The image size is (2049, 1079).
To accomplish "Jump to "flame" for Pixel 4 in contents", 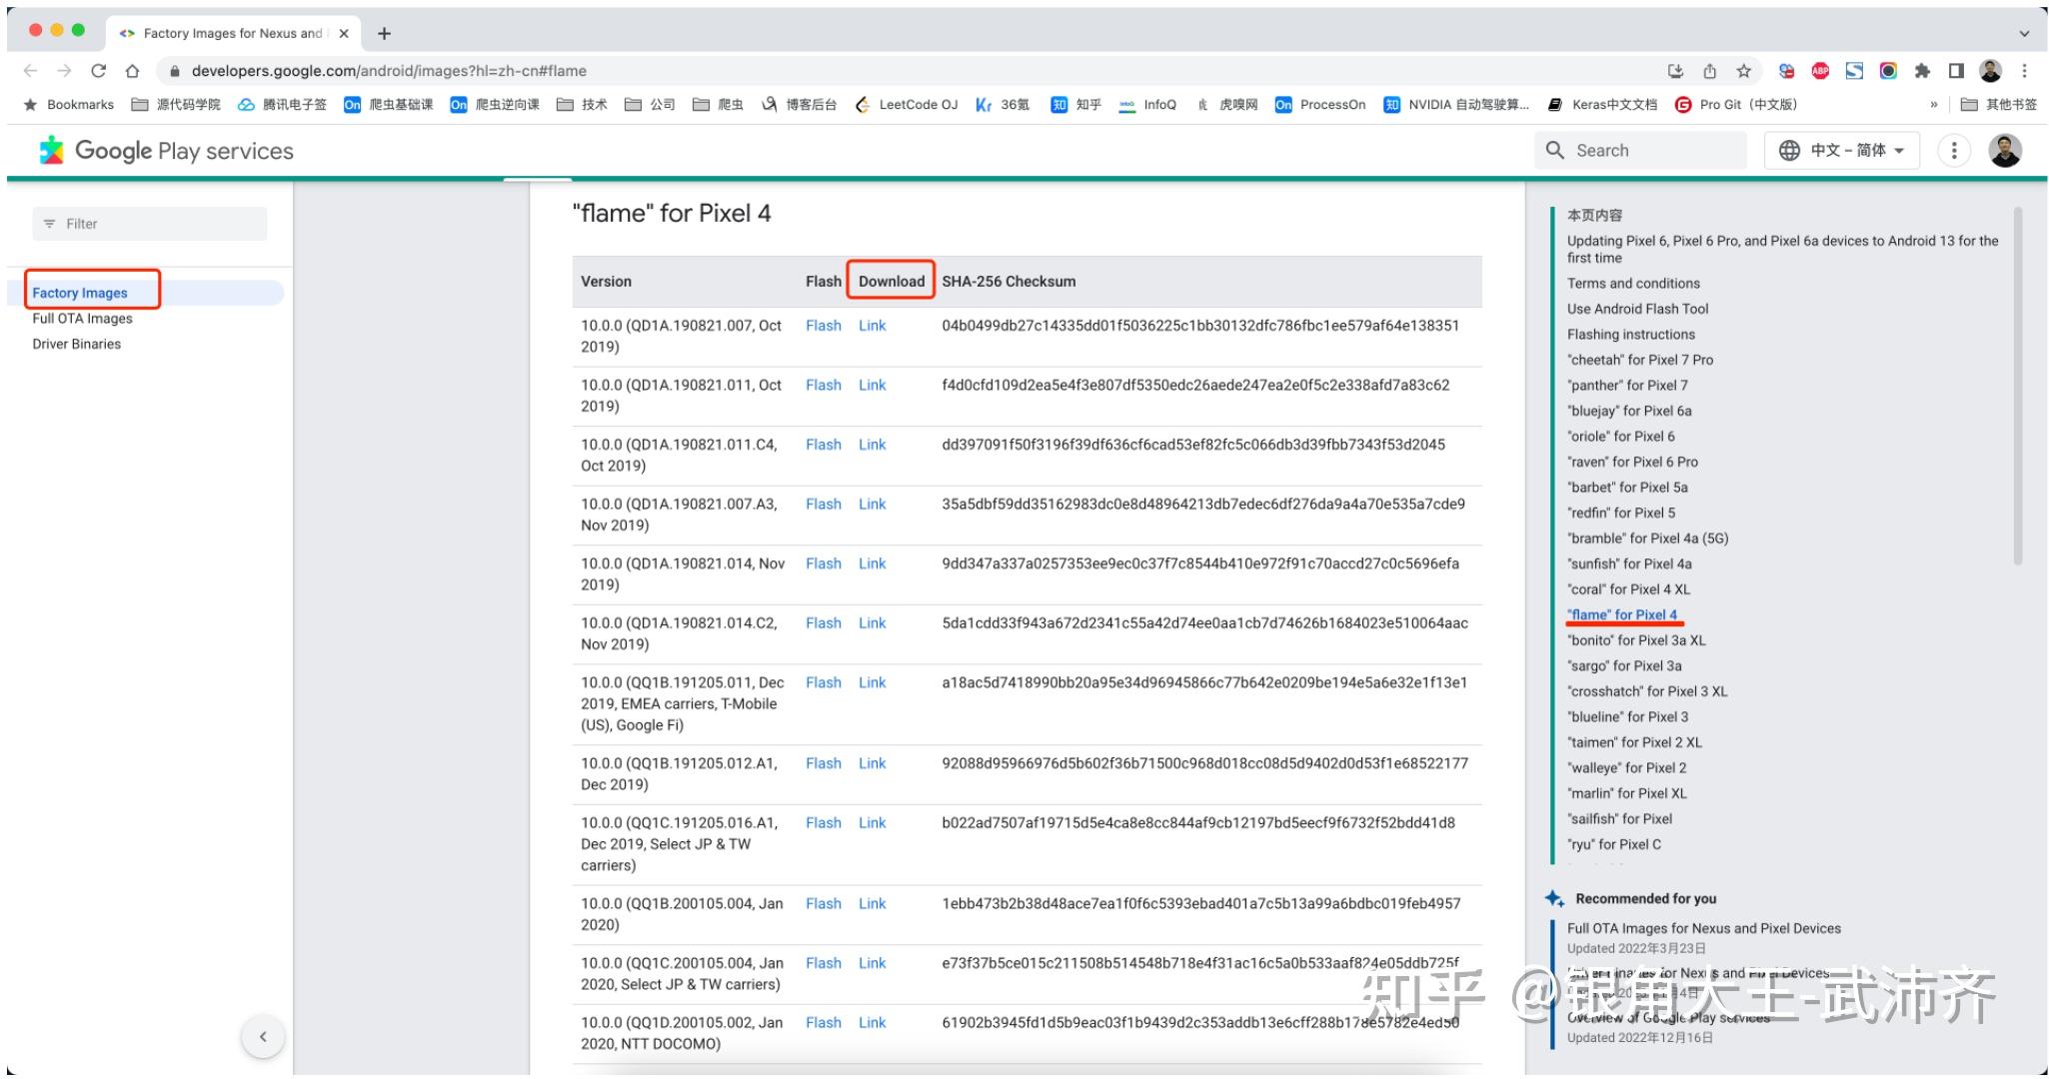I will (x=1622, y=614).
